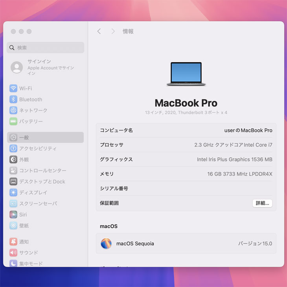Open the Wi-Fi settings icon
The image size is (287, 287).
[13, 88]
